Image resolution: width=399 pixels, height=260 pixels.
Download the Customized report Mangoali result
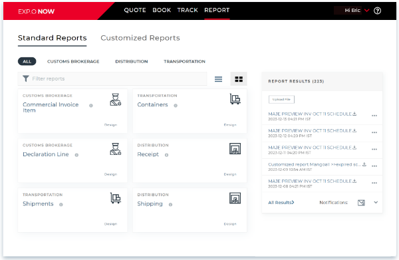364,164
